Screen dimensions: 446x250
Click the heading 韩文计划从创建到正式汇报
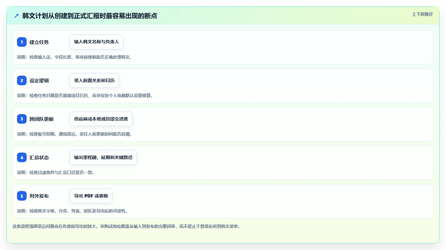click(x=90, y=16)
